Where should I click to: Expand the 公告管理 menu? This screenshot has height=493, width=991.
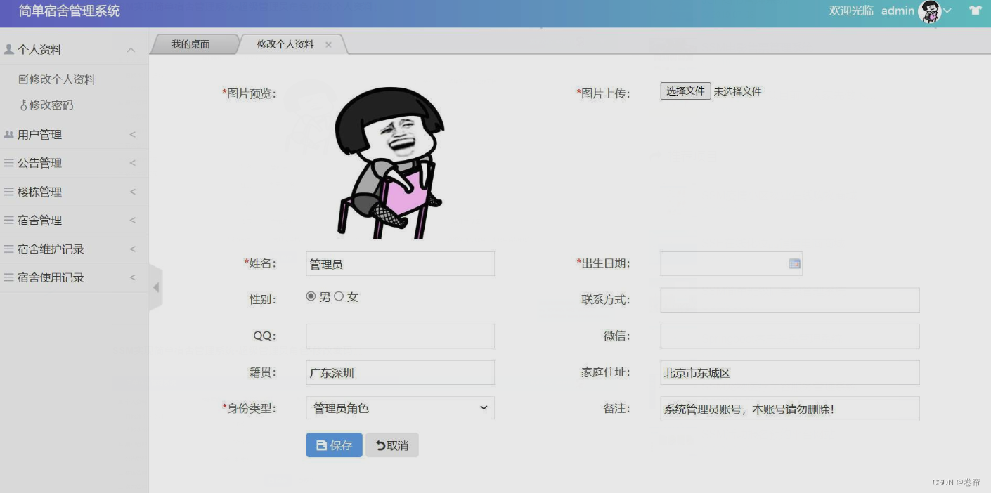click(132, 163)
